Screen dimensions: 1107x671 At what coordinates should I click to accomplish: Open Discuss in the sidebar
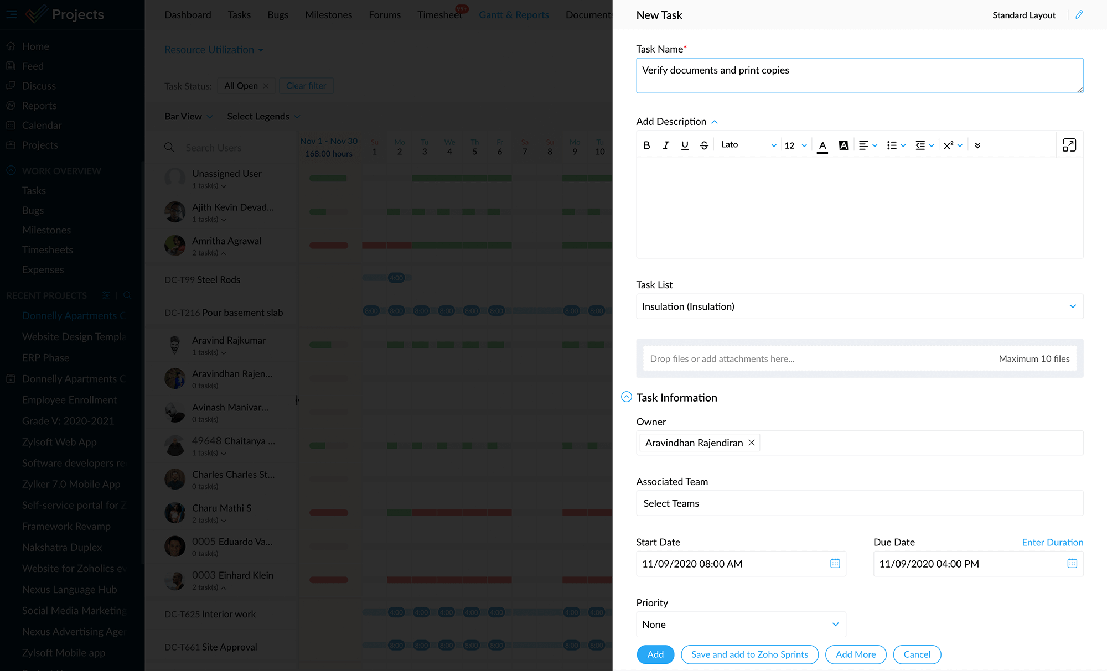39,86
